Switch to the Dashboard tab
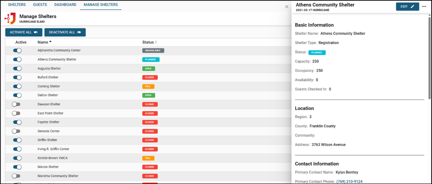This screenshot has width=432, height=184. point(65,5)
